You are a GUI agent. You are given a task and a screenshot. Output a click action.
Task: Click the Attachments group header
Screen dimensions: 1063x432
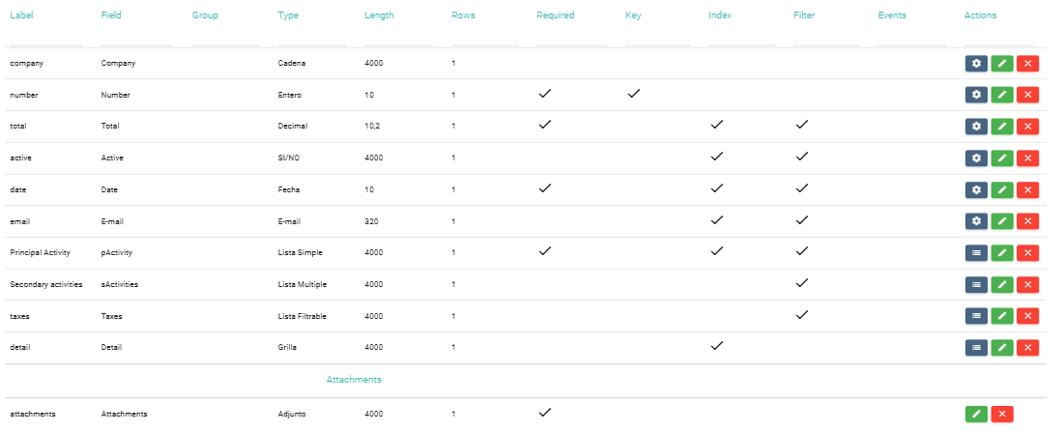click(x=354, y=380)
